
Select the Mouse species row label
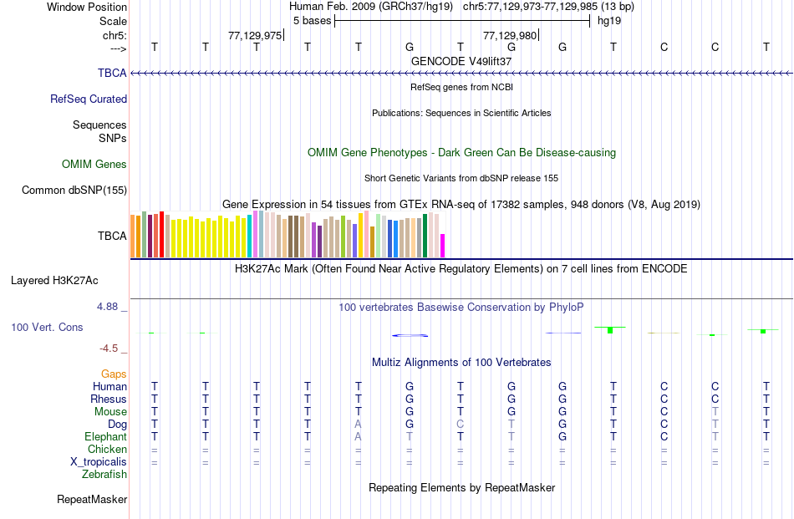pyautogui.click(x=110, y=412)
